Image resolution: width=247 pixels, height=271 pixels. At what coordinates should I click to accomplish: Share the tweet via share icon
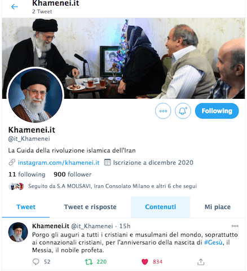(201, 262)
